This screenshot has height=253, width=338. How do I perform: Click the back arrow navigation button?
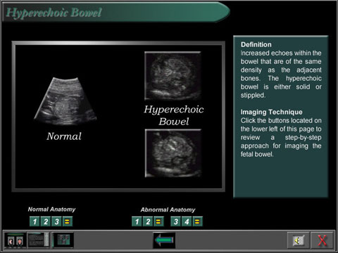(164, 240)
